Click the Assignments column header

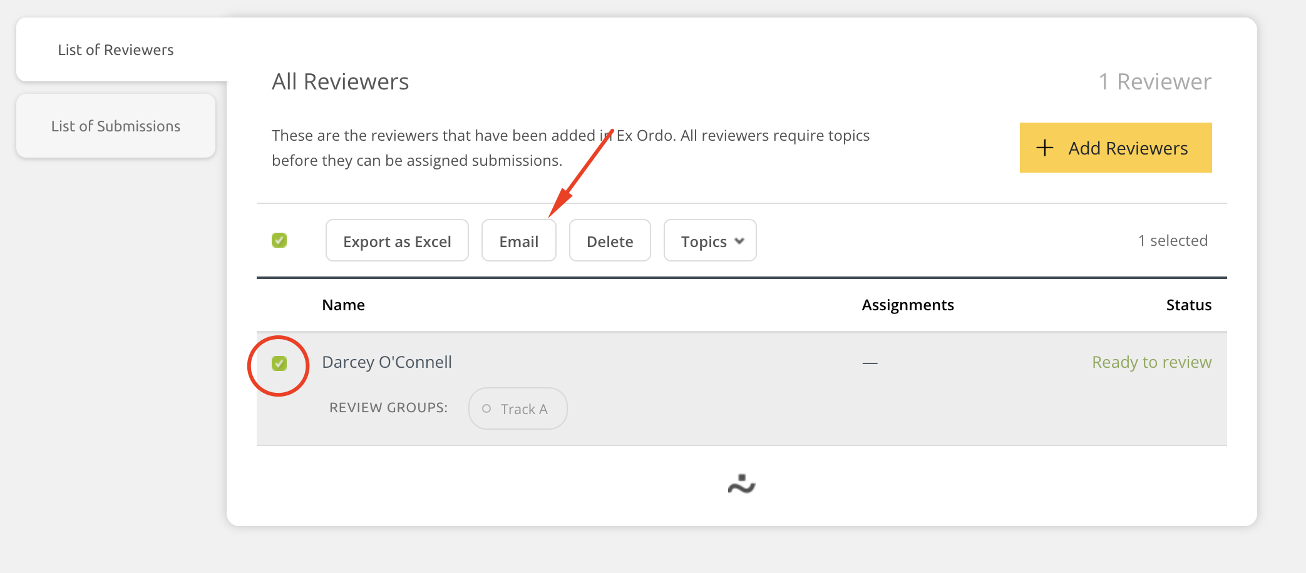907,305
